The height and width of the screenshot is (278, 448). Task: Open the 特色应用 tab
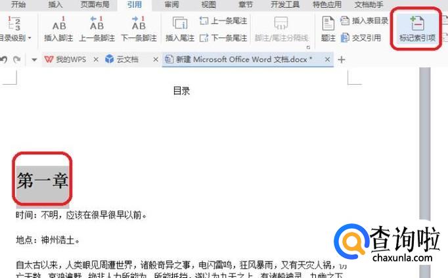coord(327,5)
